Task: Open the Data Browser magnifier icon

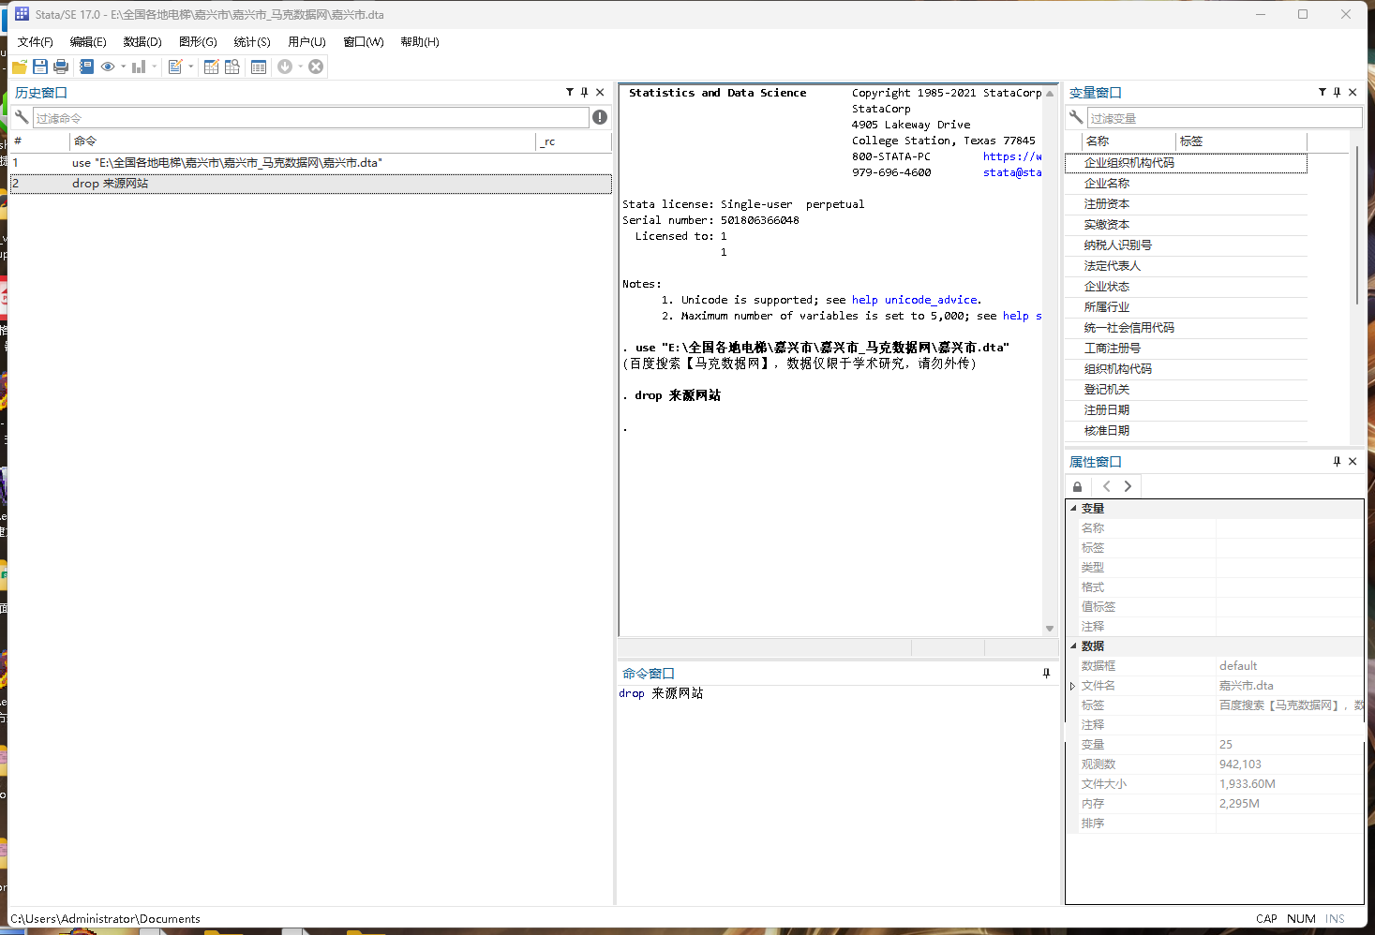Action: (232, 66)
